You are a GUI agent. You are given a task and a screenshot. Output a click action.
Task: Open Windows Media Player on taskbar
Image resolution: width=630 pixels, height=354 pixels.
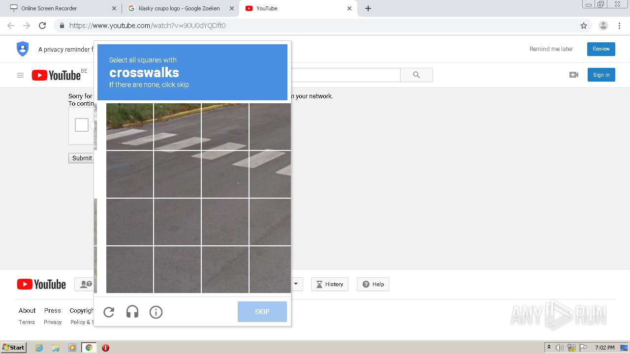pos(72,348)
